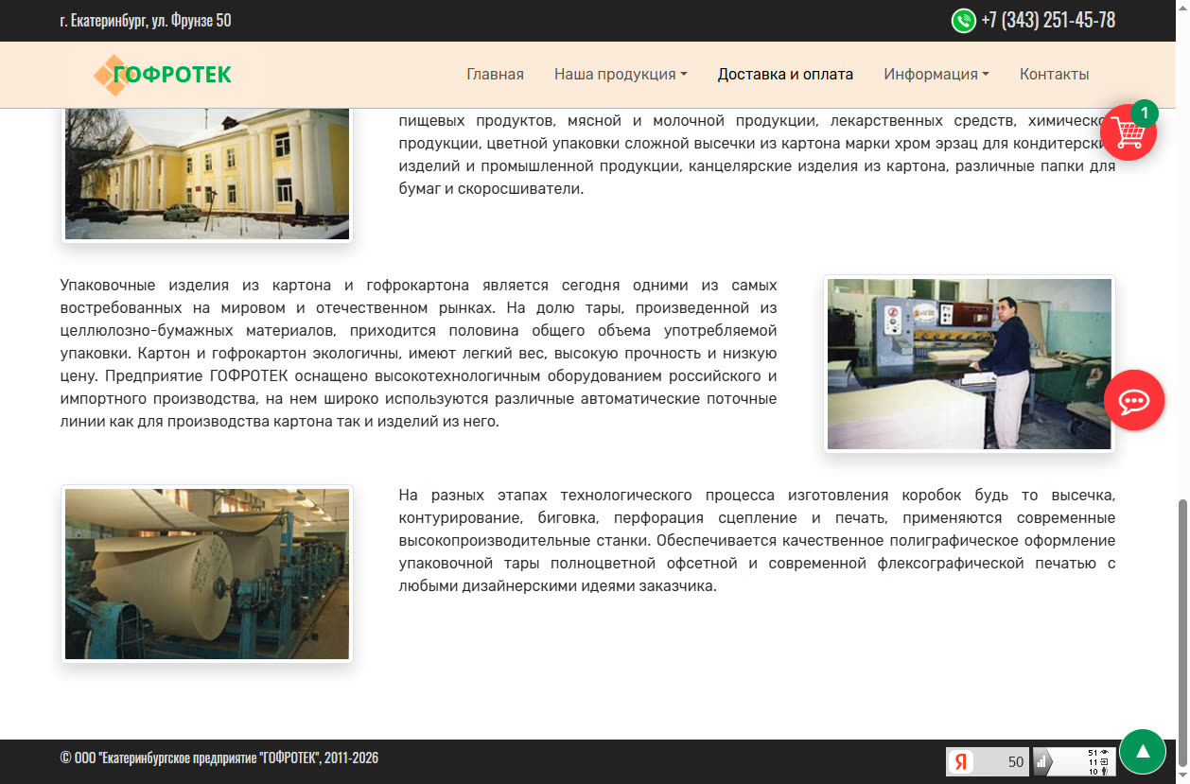This screenshot has height=784, width=1190.
Task: Go to the Главная page
Action: (495, 74)
